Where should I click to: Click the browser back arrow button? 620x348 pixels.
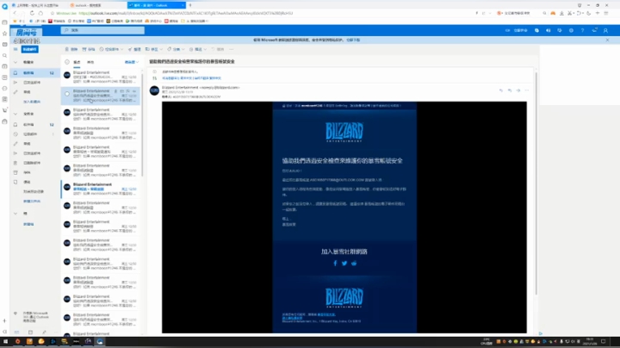pos(15,13)
